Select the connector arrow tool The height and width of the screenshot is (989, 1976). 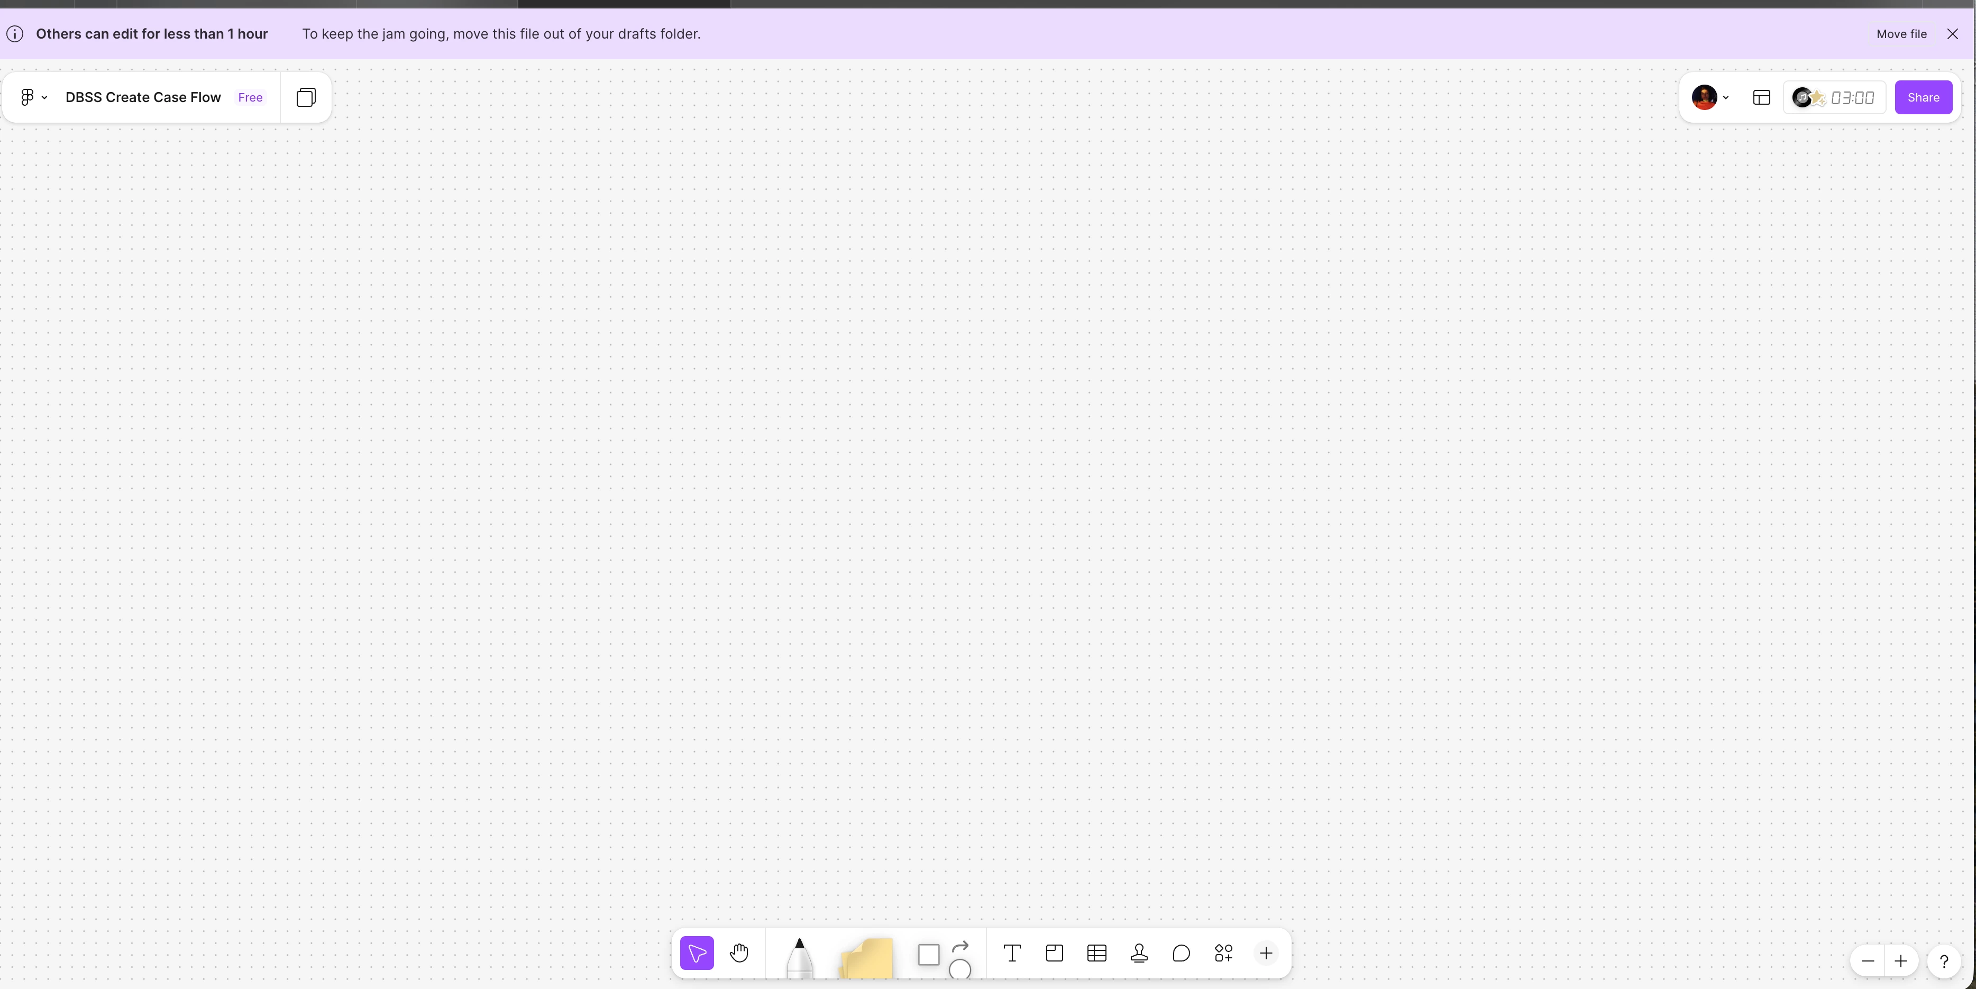[x=960, y=946]
